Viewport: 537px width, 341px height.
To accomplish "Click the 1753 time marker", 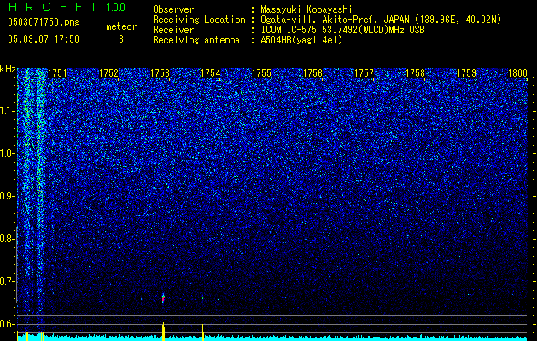I will pos(160,73).
